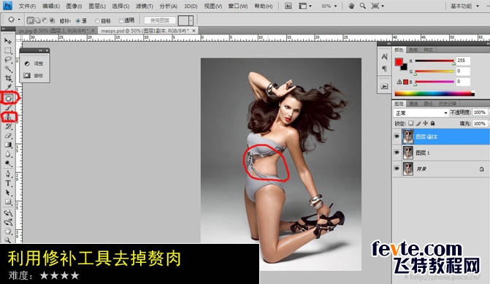Select the Gradient tool
Viewport: 490px width, 284px height.
[8, 145]
